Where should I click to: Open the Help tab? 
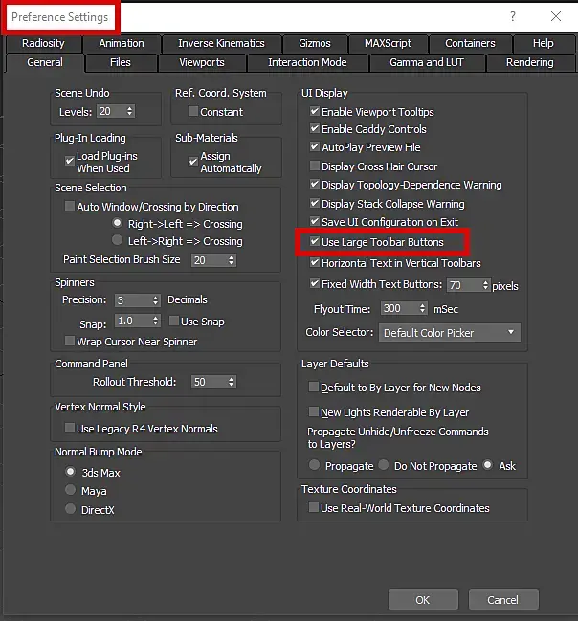[x=544, y=43]
